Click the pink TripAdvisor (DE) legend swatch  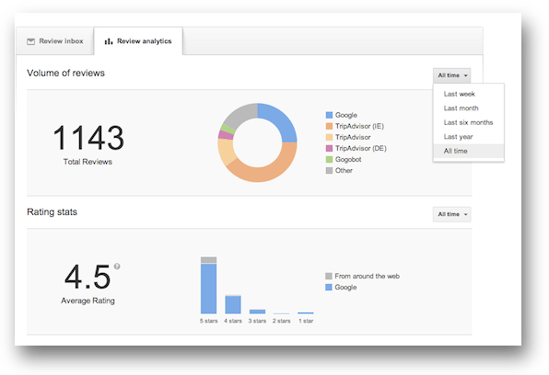[329, 148]
